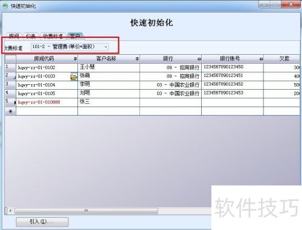The height and width of the screenshot is (230, 302).
Task: Click cell hqwy-zz-01-0102
Action: pyautogui.click(x=47, y=68)
